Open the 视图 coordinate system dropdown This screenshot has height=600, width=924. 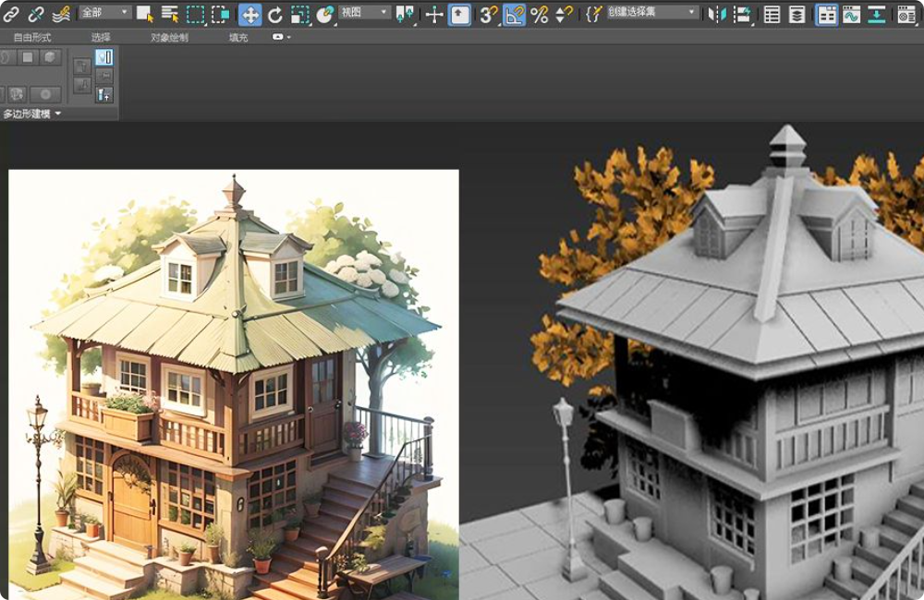coord(365,13)
